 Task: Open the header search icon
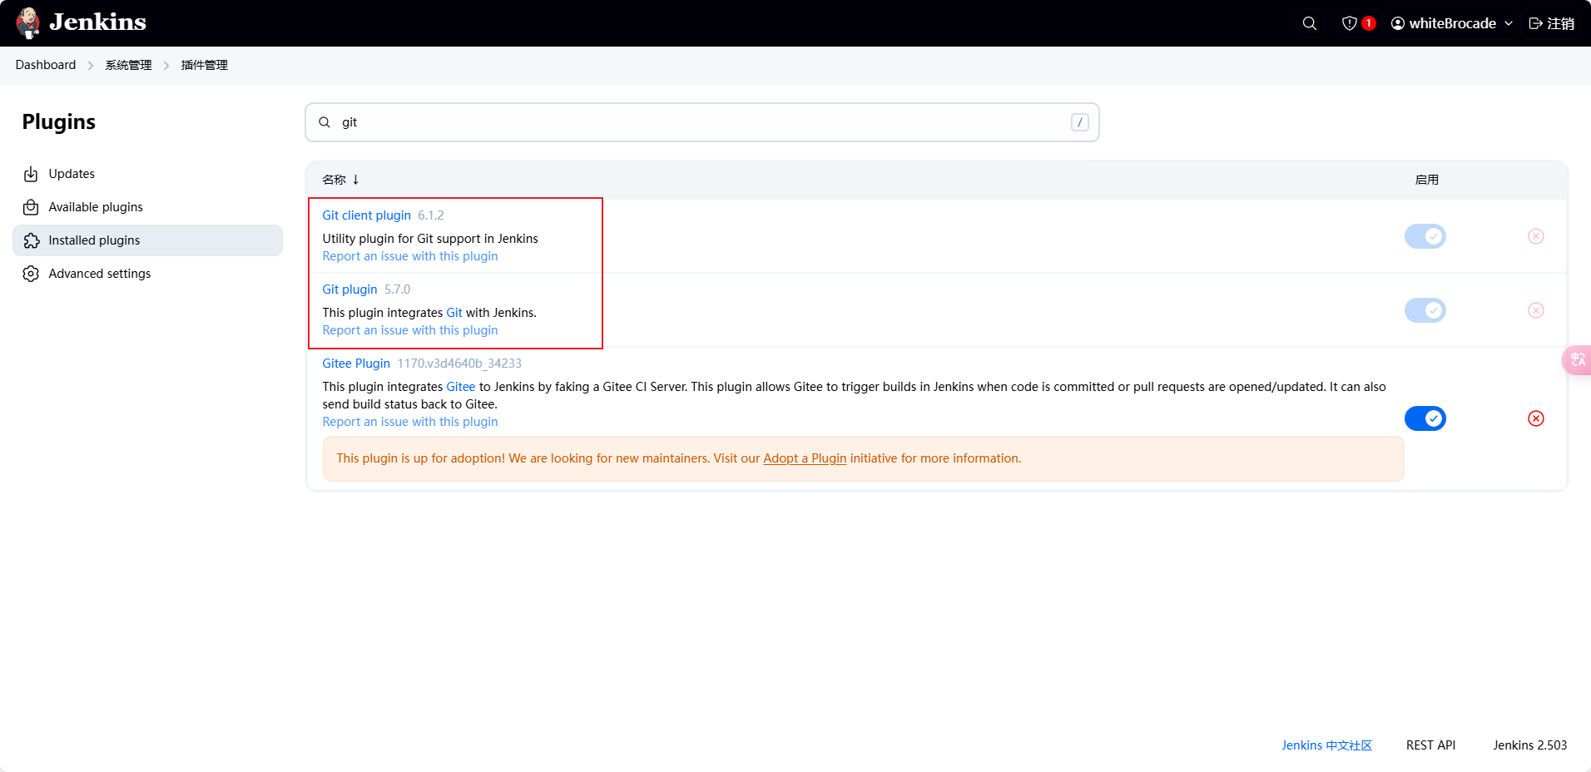tap(1309, 23)
